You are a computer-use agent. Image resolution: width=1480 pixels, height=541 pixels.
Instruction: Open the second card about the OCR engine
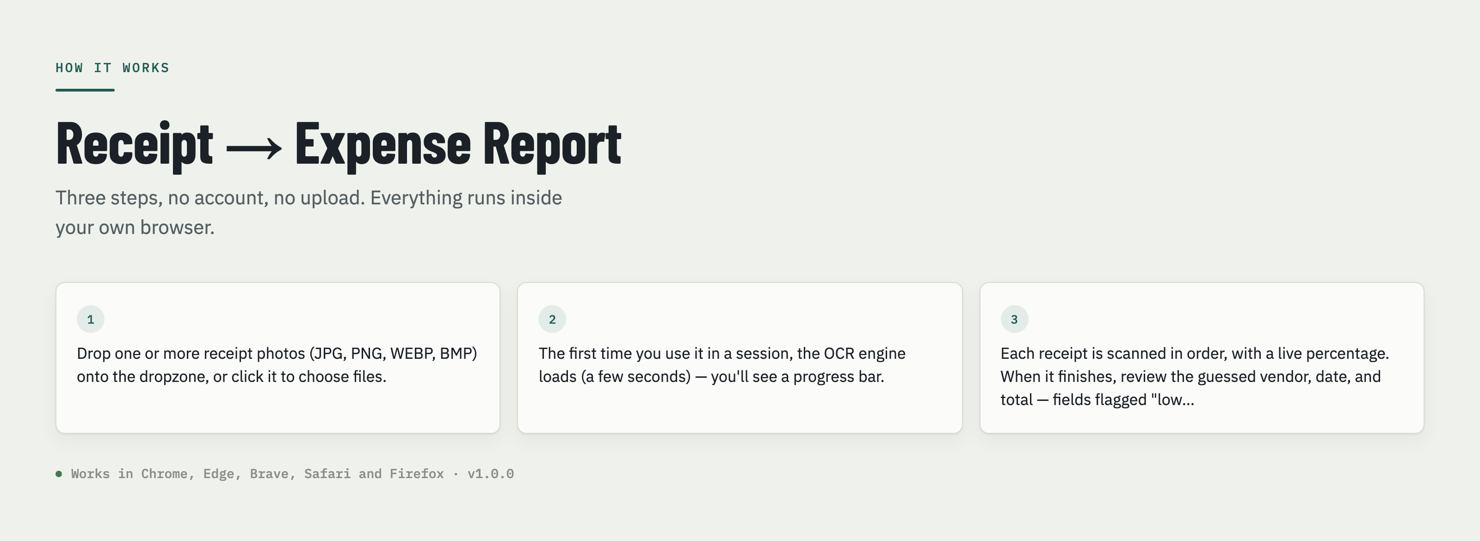click(740, 358)
